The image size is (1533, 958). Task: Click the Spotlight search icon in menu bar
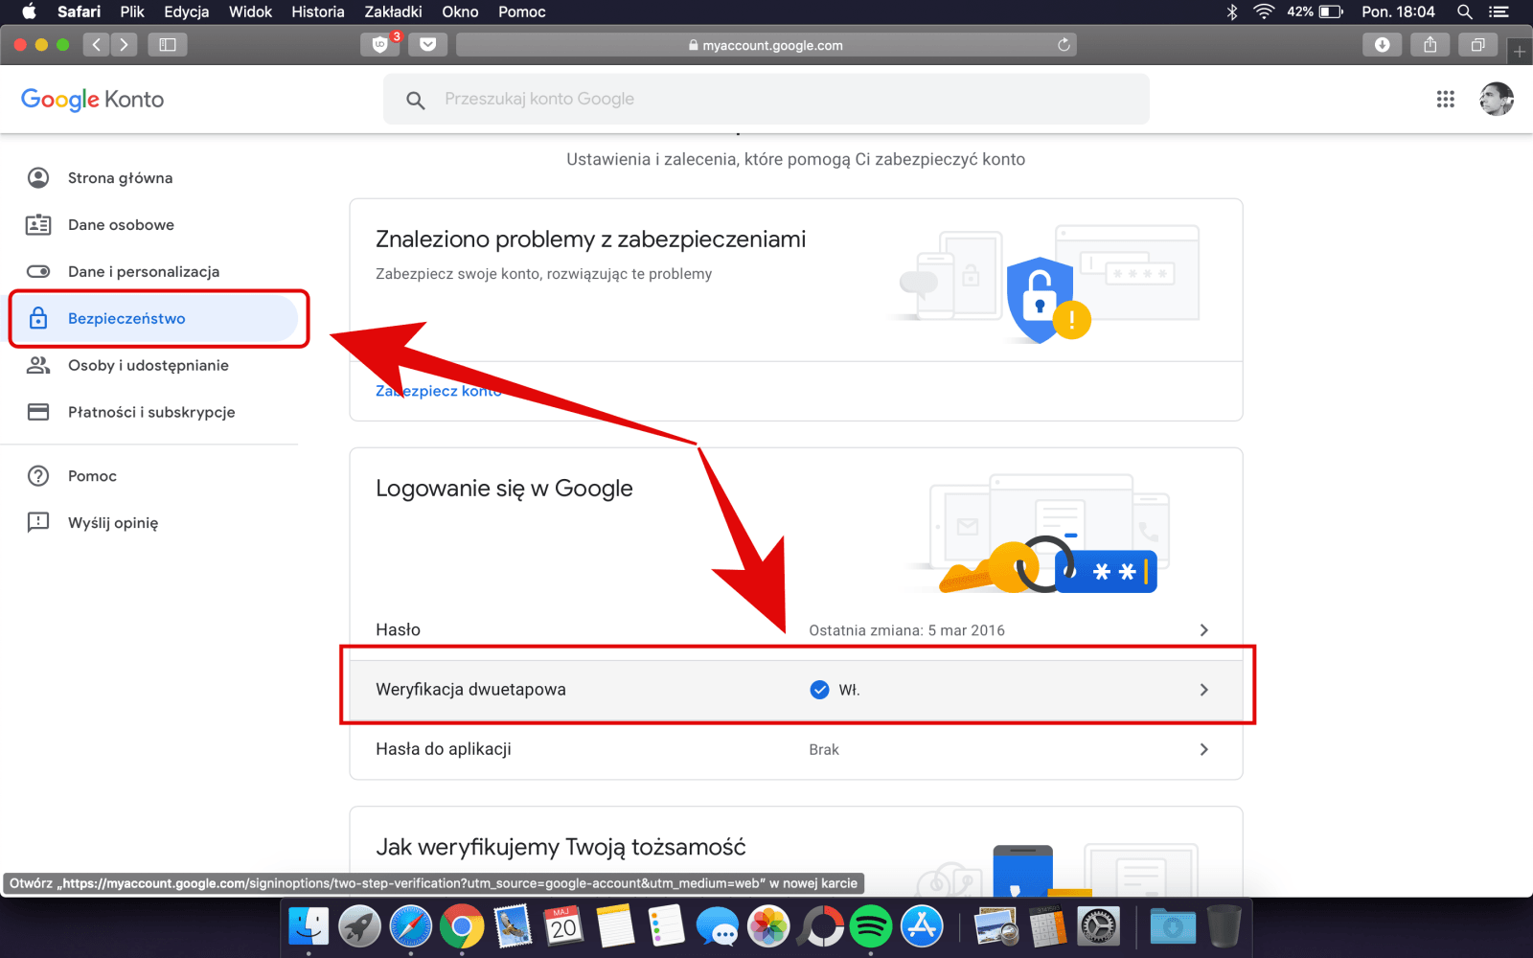(1465, 11)
